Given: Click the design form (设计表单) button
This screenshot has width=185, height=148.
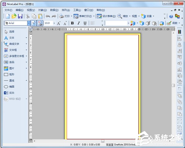Looking at the screenshot, I should point(106,16).
